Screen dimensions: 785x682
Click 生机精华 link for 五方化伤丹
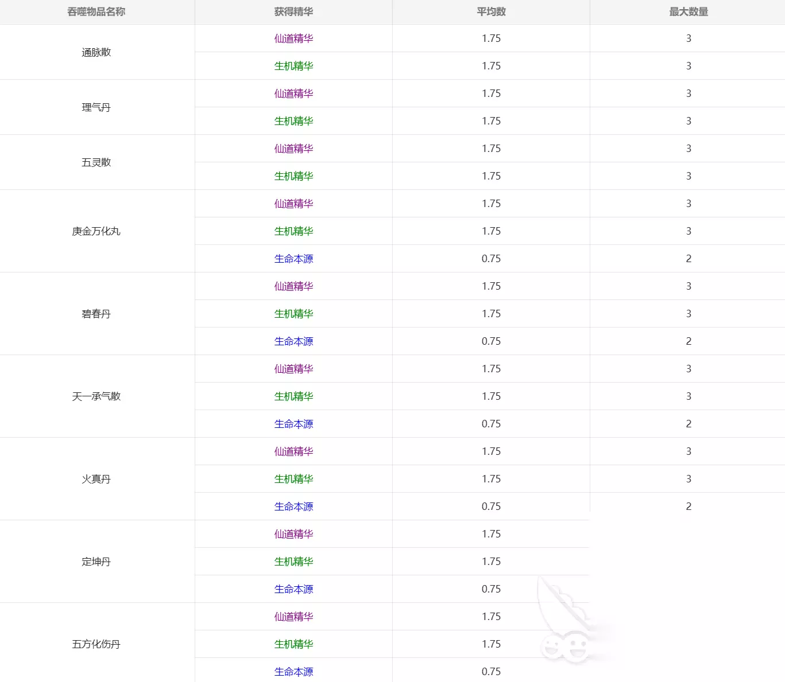(x=293, y=644)
